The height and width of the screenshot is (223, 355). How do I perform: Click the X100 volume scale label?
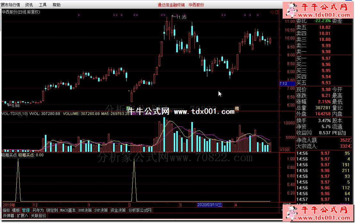coord(285,150)
